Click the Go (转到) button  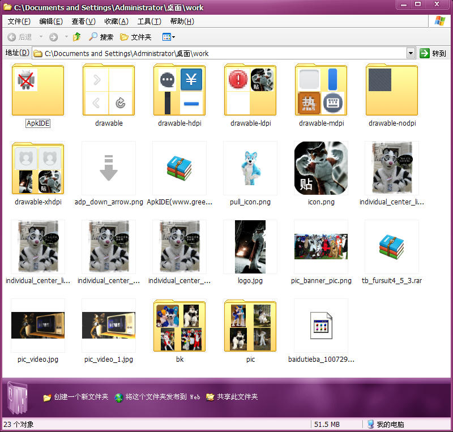click(x=433, y=53)
